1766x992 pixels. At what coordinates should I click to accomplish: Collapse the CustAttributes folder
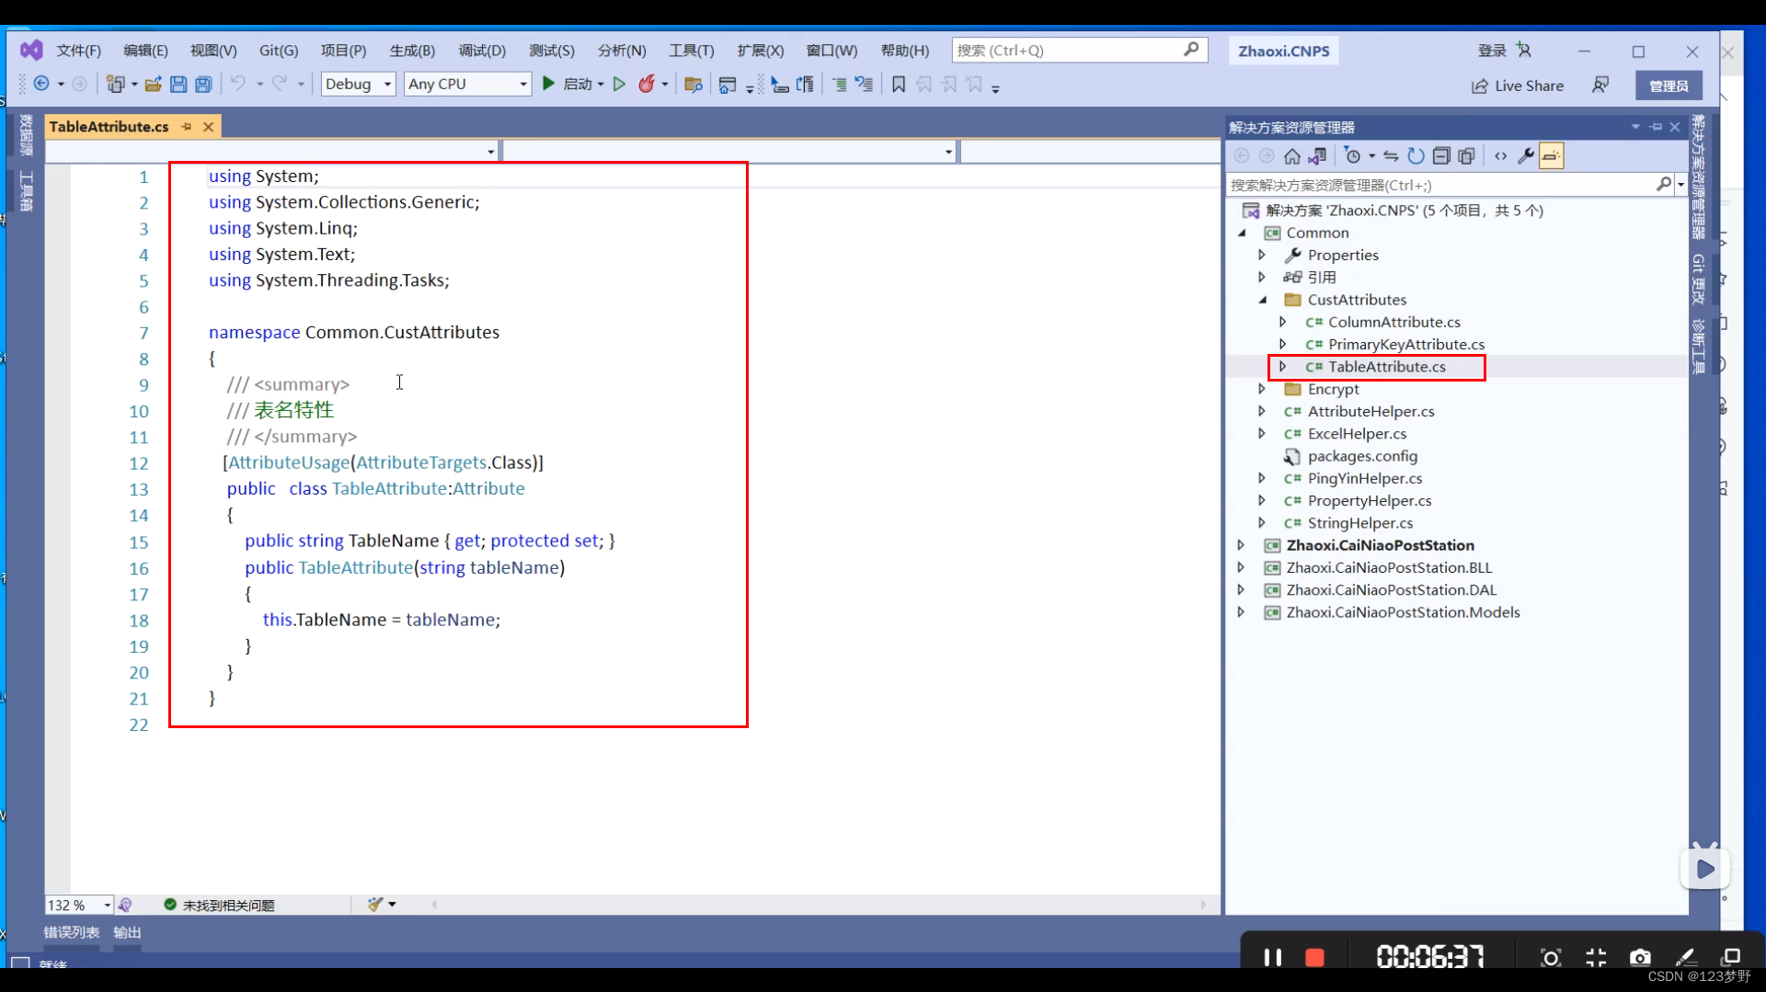click(1263, 300)
